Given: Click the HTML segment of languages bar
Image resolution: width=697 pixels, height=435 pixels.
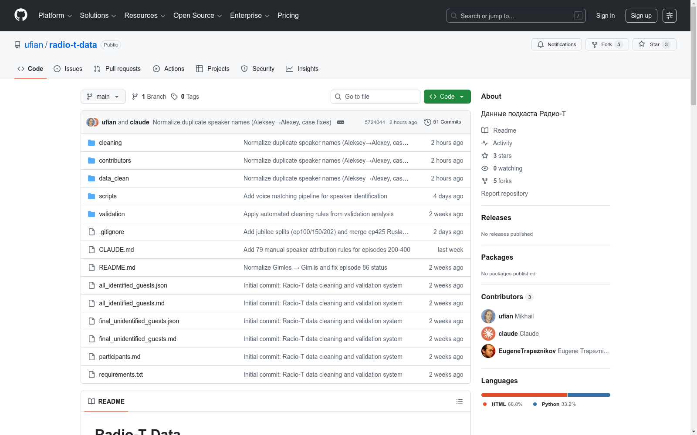Looking at the screenshot, I should click(x=524, y=395).
